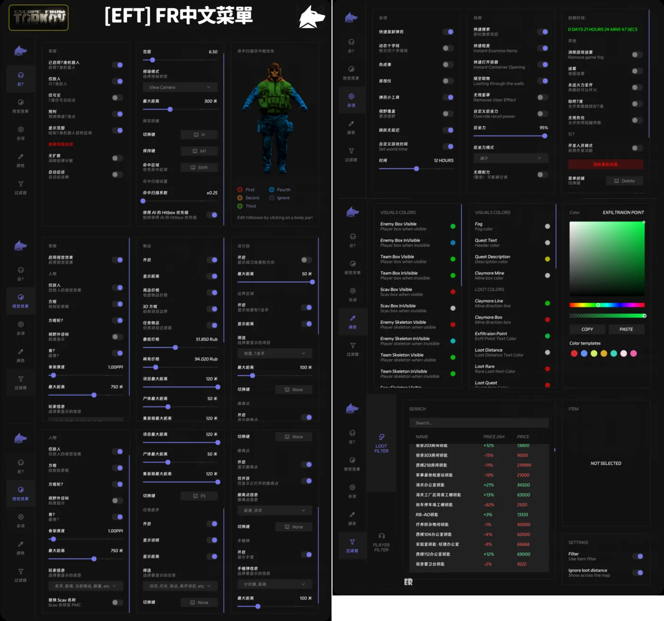This screenshot has width=664, height=621.
Task: Click the Delete menu keybind button
Action: coord(624,181)
